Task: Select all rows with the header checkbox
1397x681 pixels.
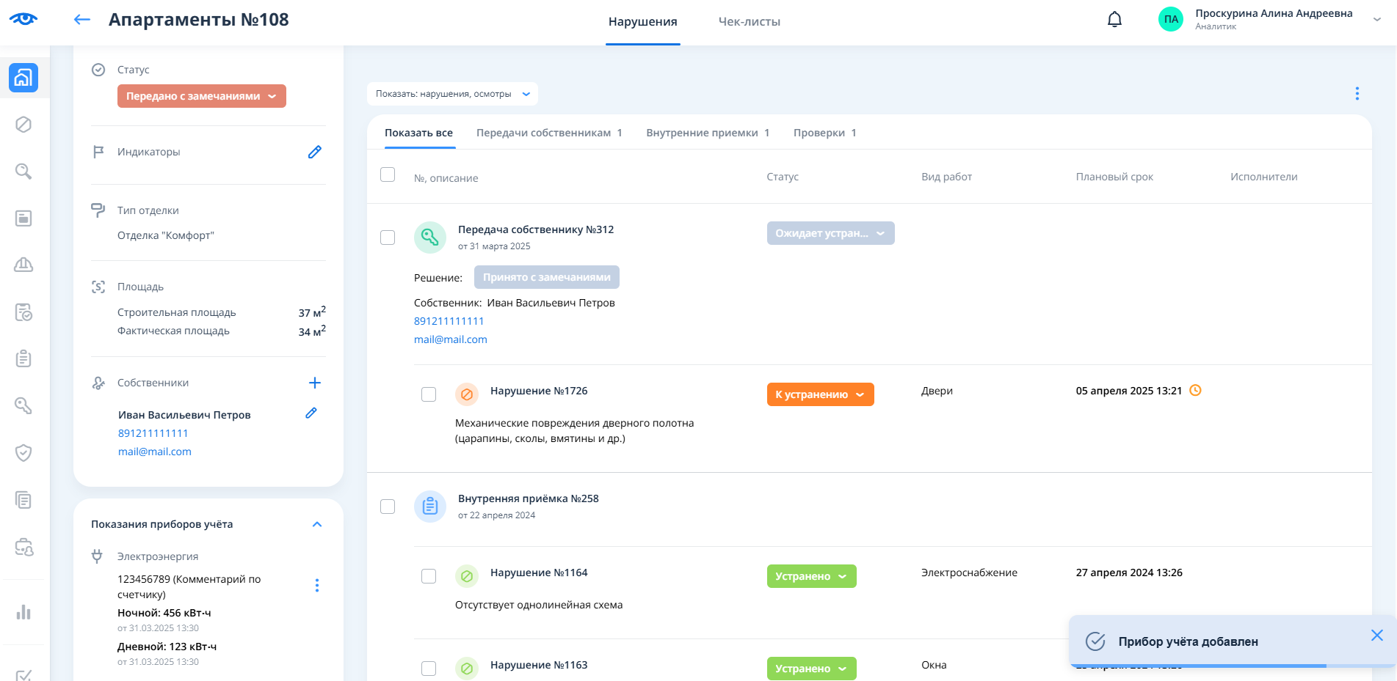Action: coord(388,174)
